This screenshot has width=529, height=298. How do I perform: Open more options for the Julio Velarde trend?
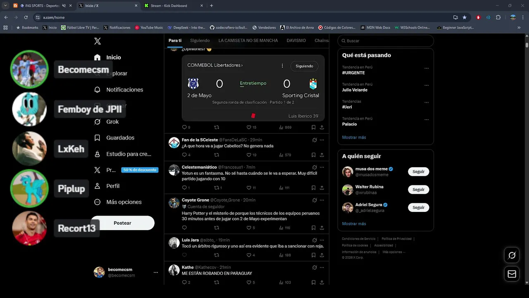tap(427, 85)
